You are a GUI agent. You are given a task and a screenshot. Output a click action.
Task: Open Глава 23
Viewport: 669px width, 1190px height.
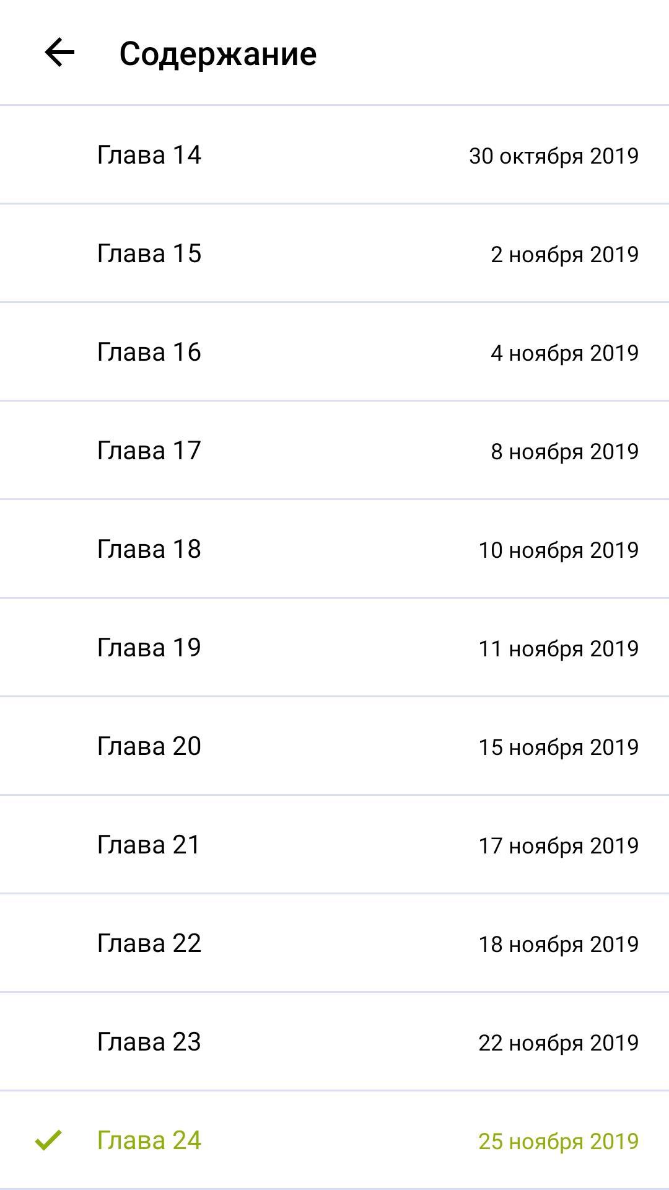(x=149, y=1042)
